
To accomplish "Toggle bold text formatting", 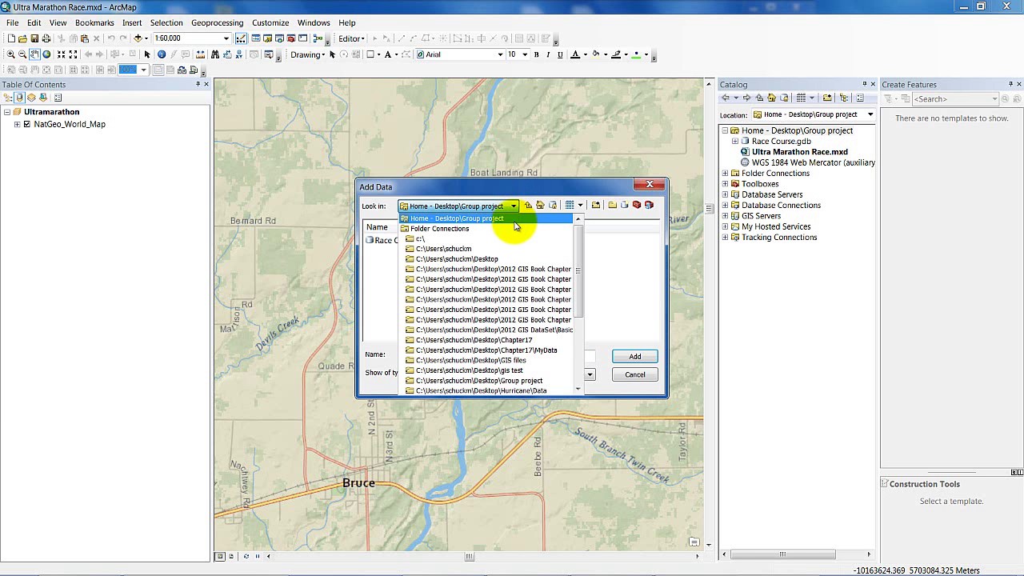I will [x=536, y=54].
